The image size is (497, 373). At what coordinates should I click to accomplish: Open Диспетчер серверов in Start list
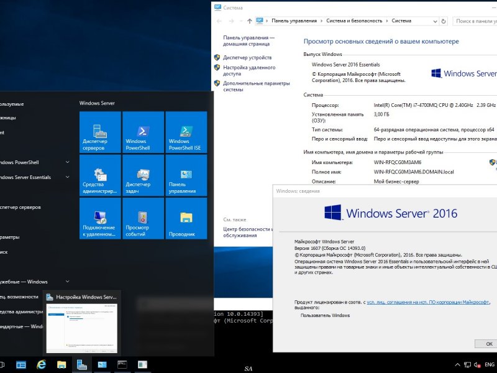pos(21,207)
